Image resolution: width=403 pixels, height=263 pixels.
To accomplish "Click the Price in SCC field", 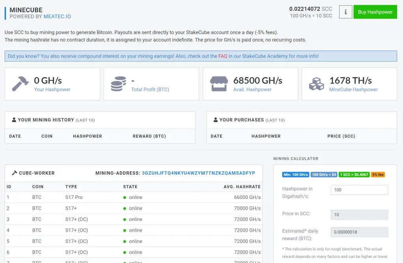I will [359, 215].
